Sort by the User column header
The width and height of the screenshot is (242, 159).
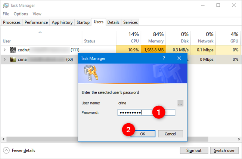[x=41, y=38]
